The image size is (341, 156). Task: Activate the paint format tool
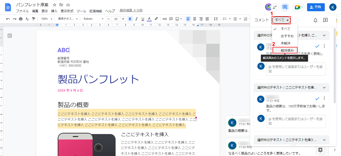[x=33, y=19]
